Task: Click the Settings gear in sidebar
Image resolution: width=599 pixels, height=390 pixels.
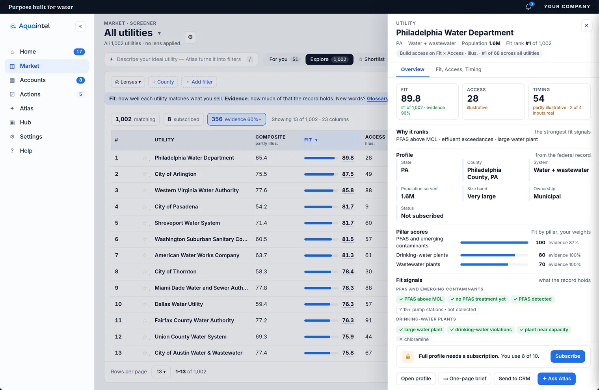Action: click(12, 137)
